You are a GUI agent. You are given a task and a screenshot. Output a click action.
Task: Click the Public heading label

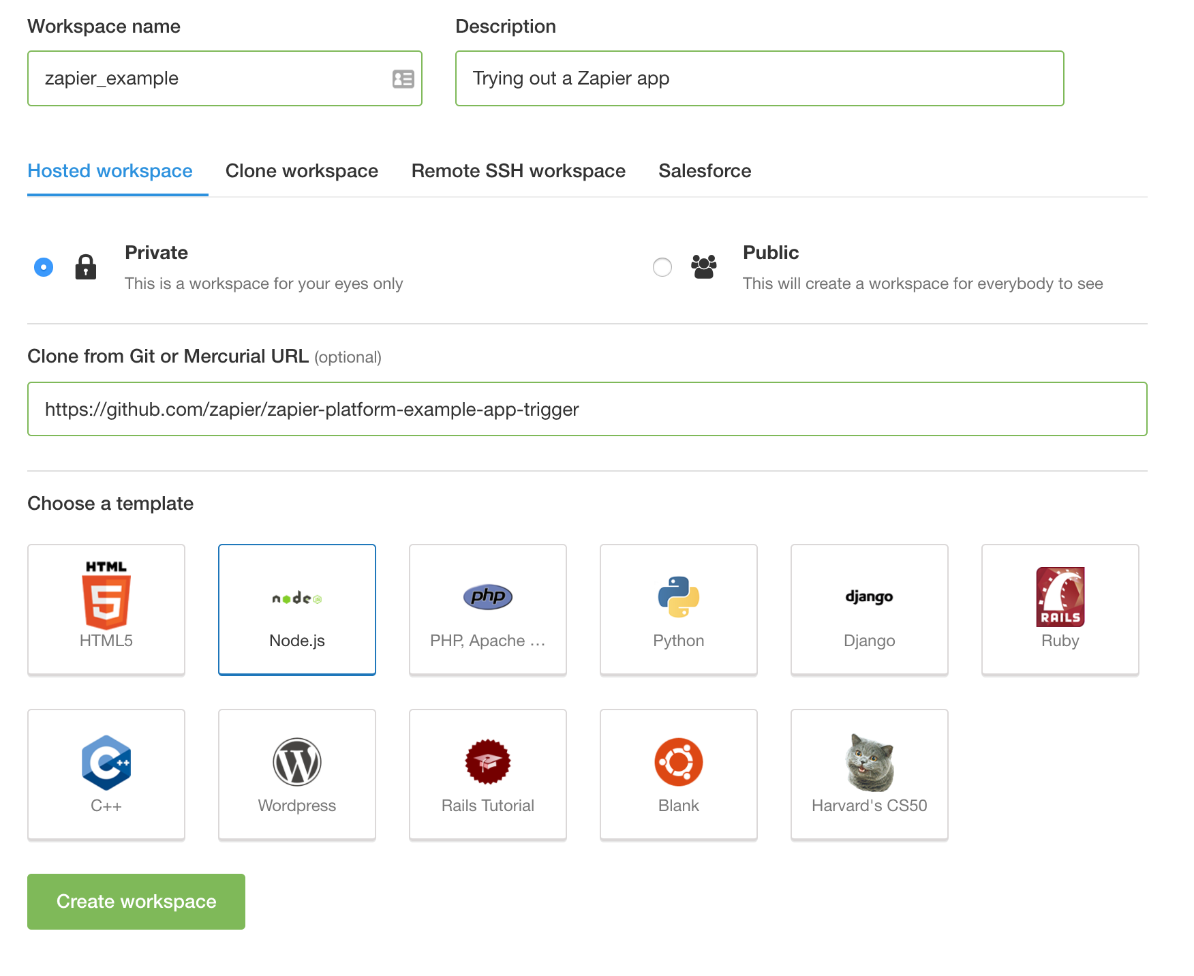tap(771, 253)
